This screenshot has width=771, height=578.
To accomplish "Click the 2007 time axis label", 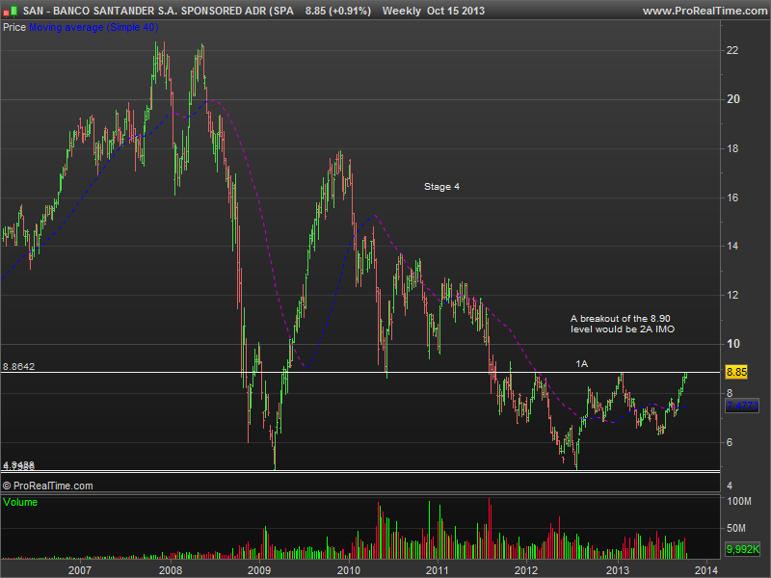I will [80, 570].
